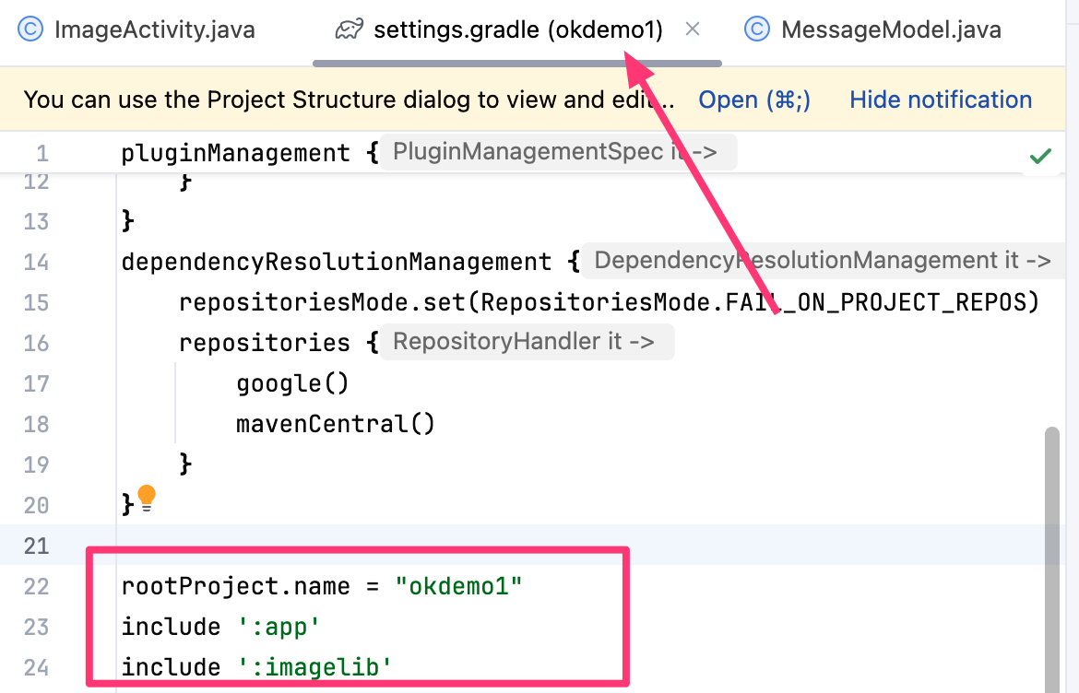Click the MessageModel.java class file icon
The image size is (1079, 693).
tap(757, 29)
